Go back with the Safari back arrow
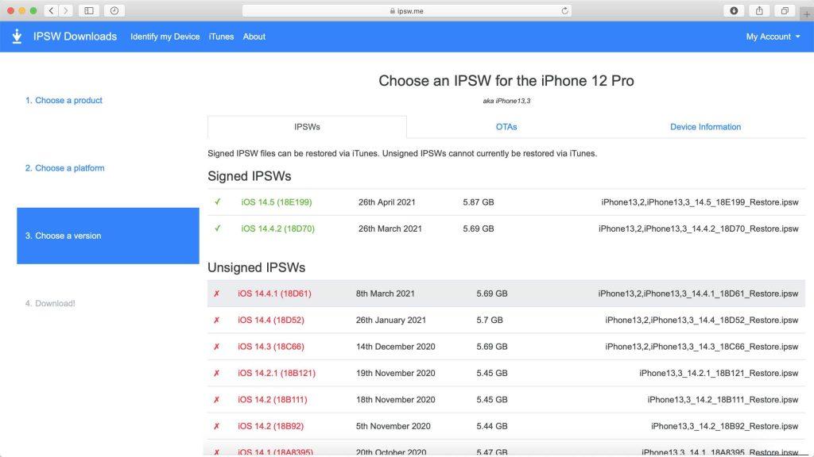Image resolution: width=814 pixels, height=457 pixels. point(51,10)
